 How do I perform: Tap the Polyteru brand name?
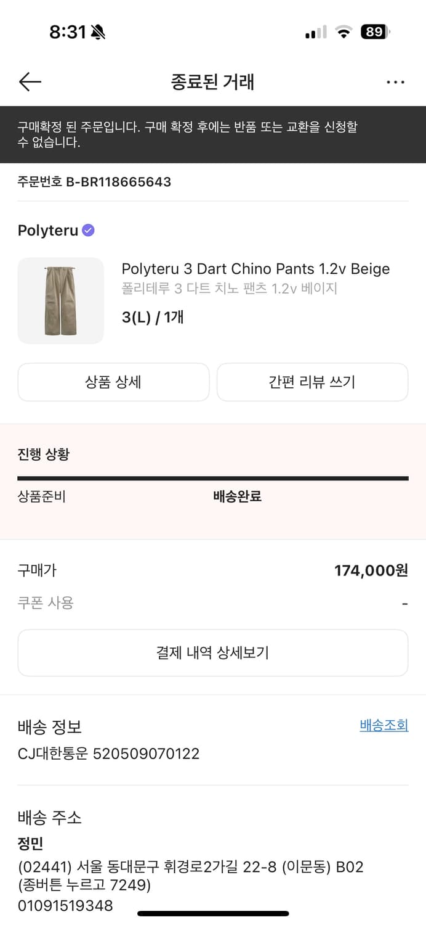click(x=47, y=229)
